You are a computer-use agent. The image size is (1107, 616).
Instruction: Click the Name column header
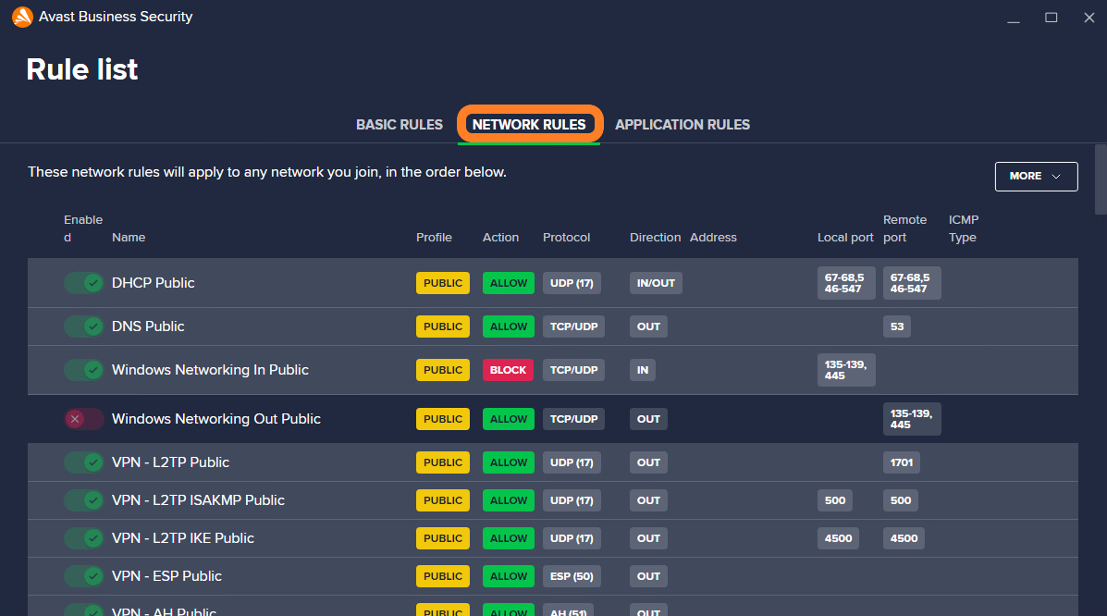(129, 238)
